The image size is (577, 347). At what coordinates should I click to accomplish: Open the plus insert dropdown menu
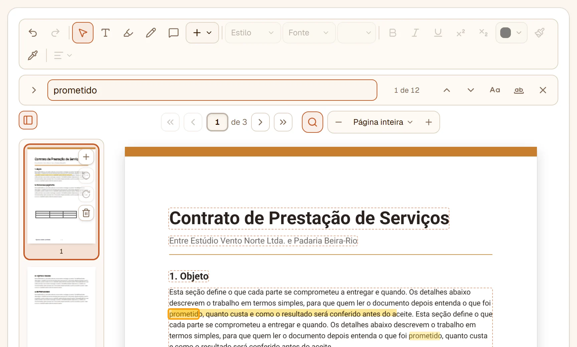(x=202, y=33)
